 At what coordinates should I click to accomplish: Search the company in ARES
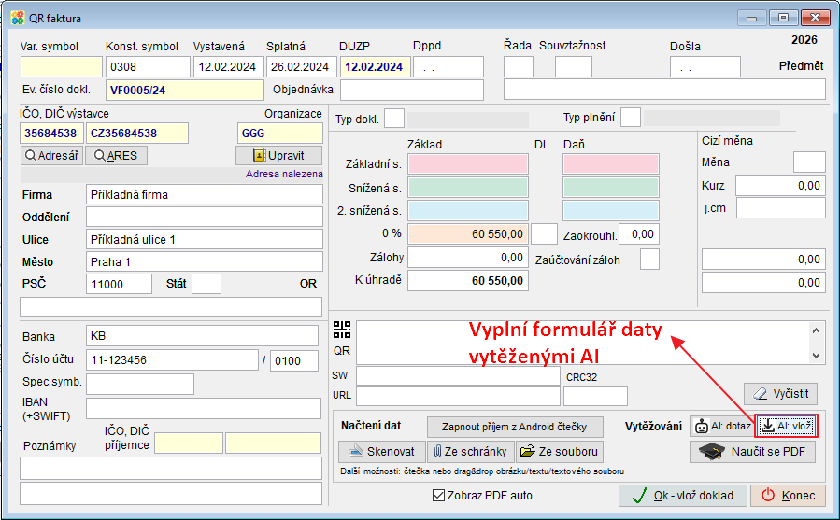click(116, 156)
